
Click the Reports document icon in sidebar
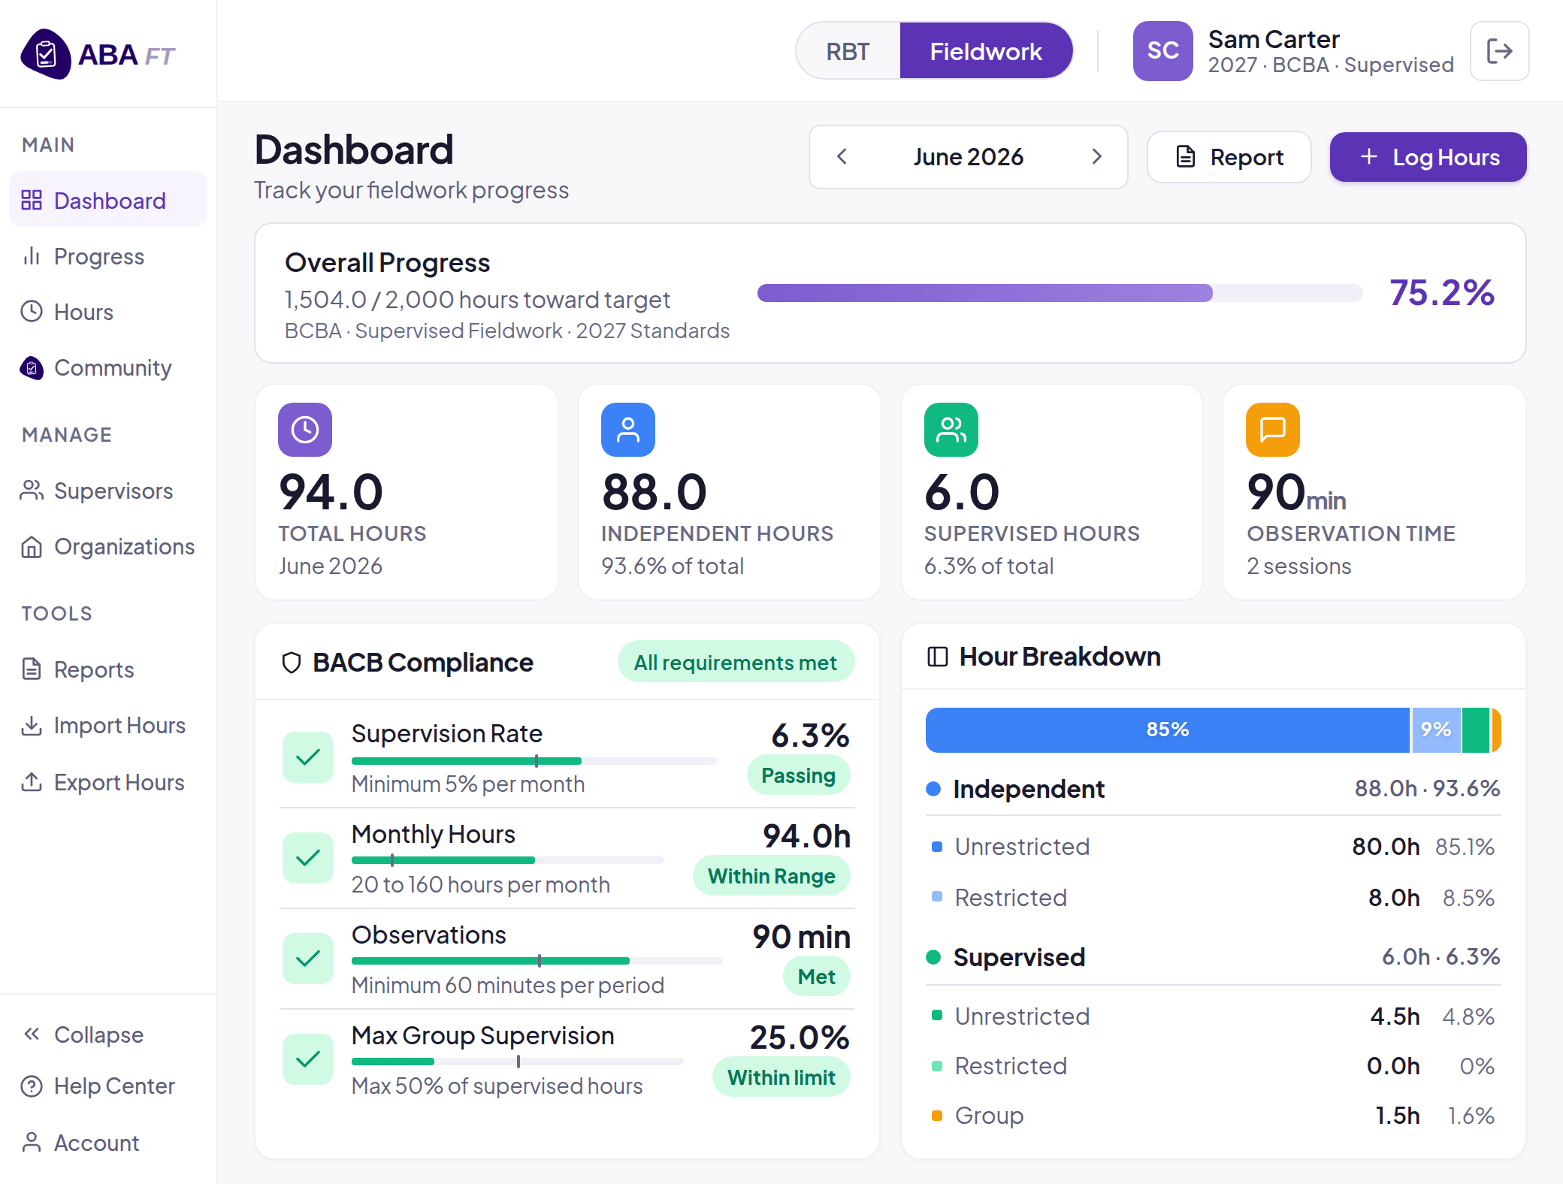32,669
